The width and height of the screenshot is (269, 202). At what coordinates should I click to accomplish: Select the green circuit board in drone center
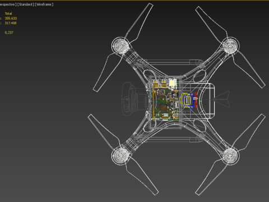tap(165, 100)
